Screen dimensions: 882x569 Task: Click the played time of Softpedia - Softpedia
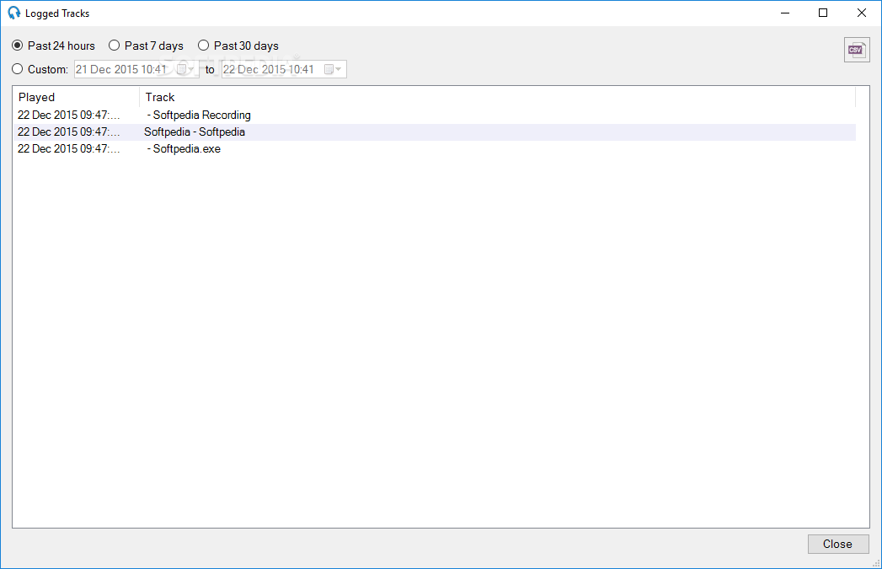point(68,132)
